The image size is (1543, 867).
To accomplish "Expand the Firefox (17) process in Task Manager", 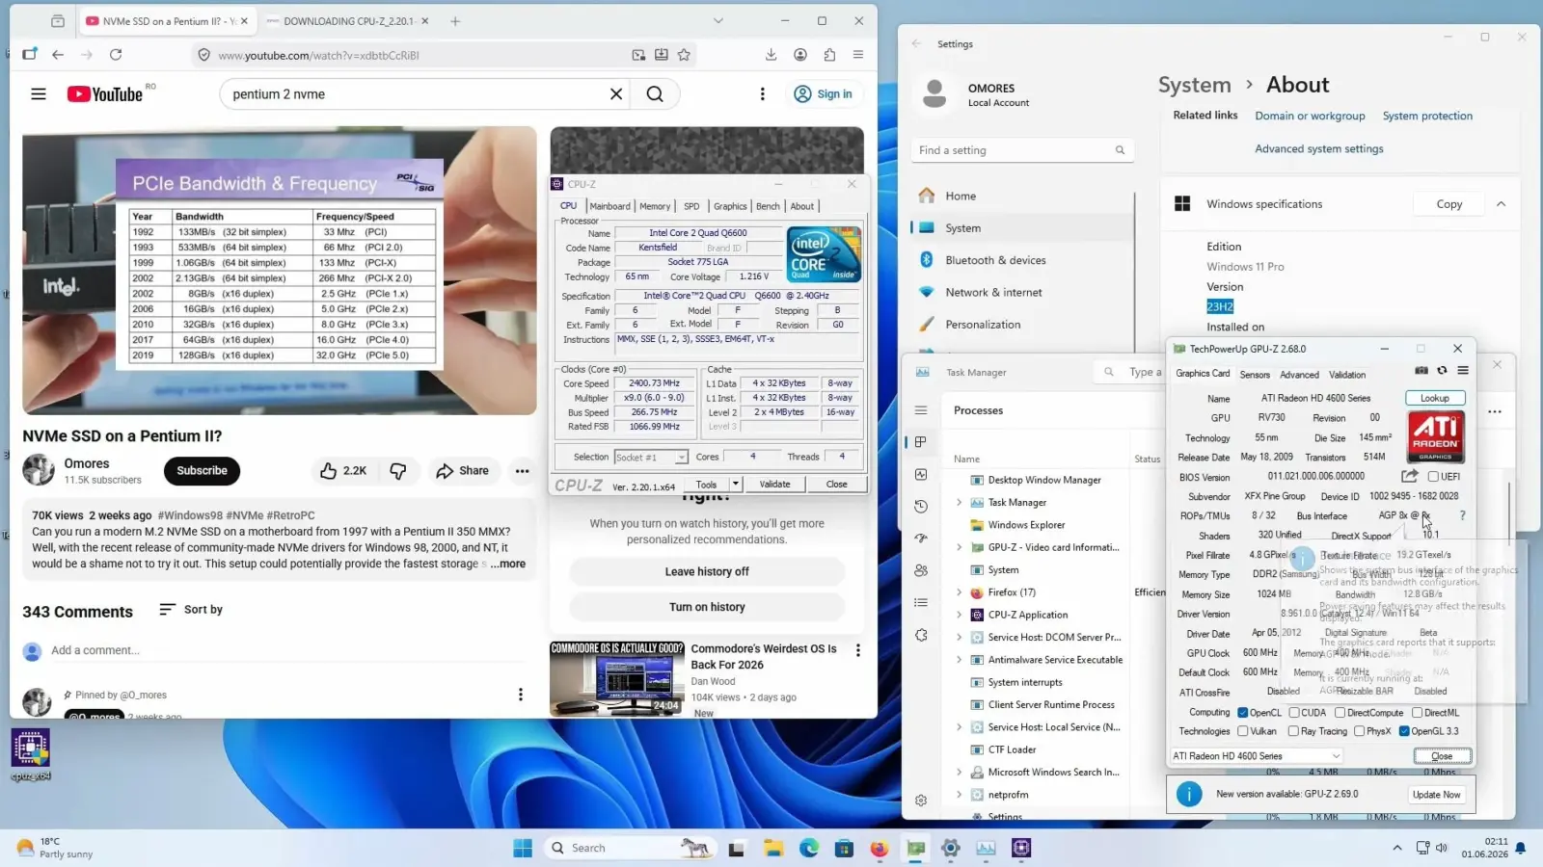I will tap(959, 592).
